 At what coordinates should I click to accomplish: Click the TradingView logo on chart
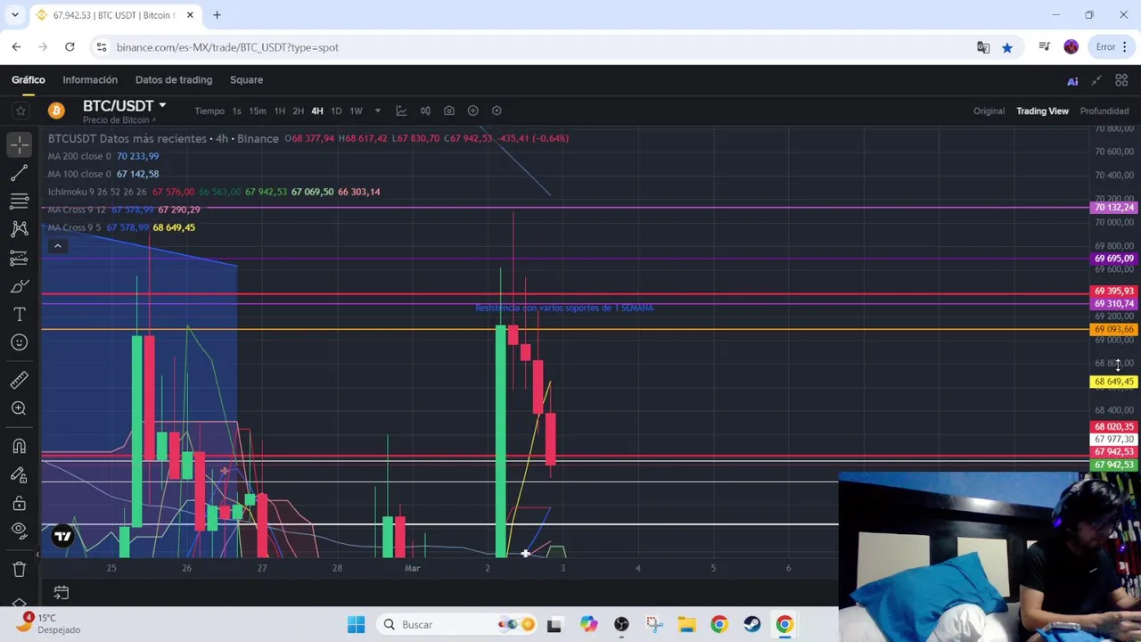62,536
